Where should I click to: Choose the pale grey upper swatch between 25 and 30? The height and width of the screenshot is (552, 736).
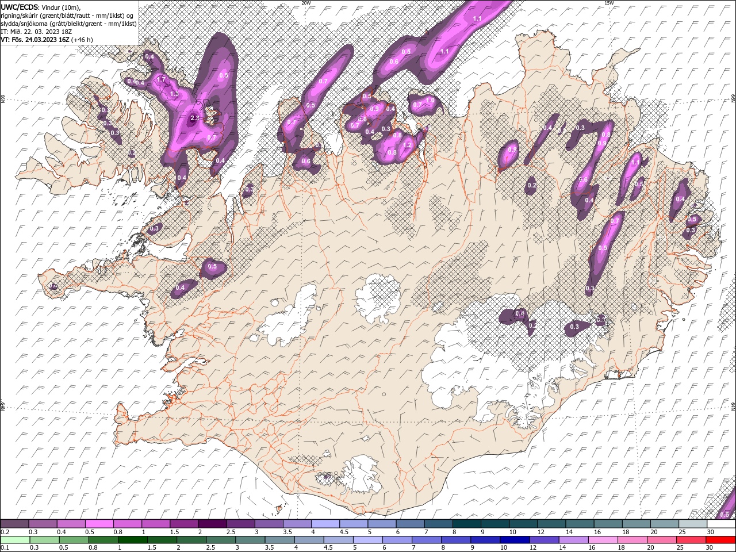tap(693, 524)
